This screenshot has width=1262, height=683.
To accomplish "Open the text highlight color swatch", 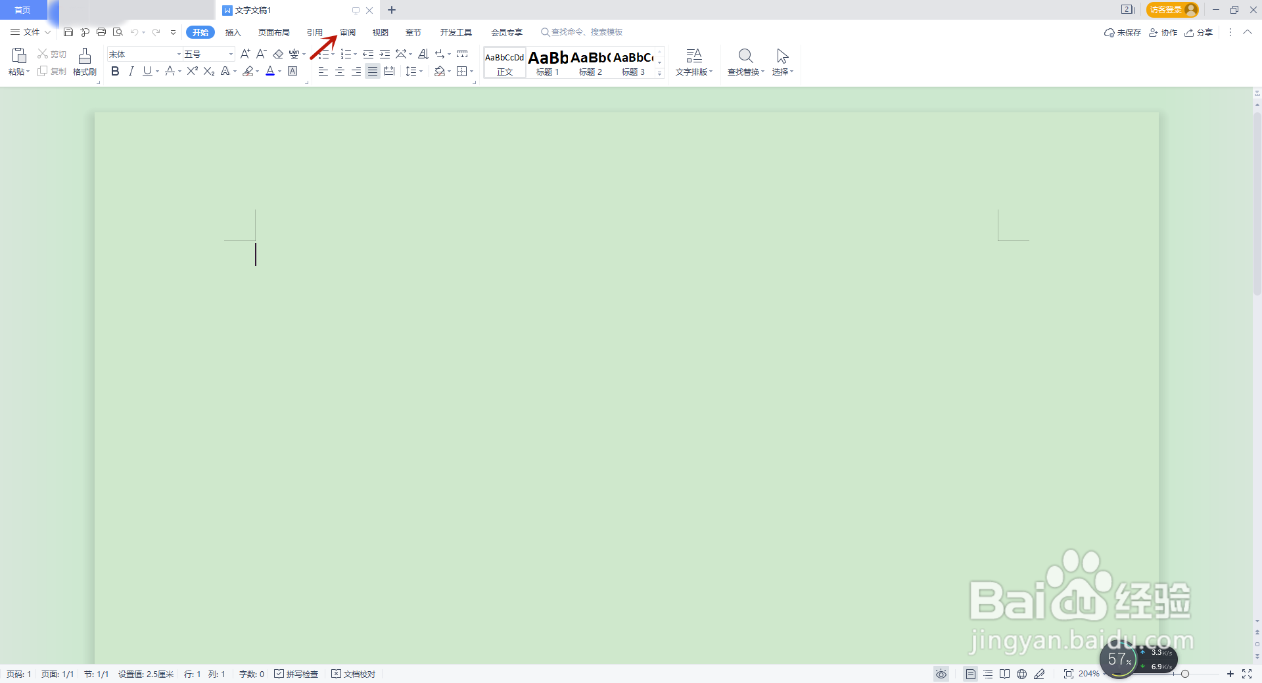I will tap(248, 71).
